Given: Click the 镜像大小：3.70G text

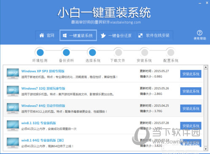Looking at the screenshot, I should (x=151, y=111).
